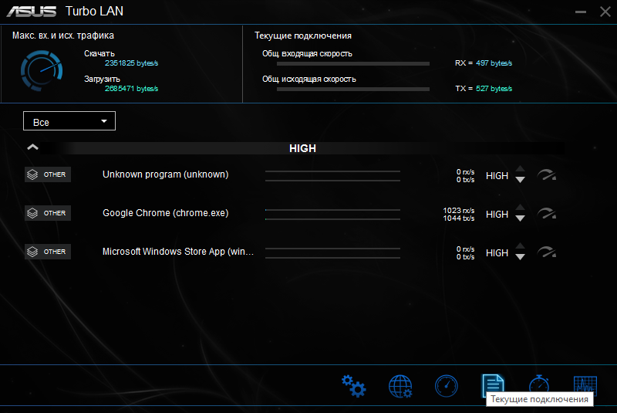The image size is (617, 413).
Task: Select Unknown program (unknown) row name
Action: coord(165,174)
